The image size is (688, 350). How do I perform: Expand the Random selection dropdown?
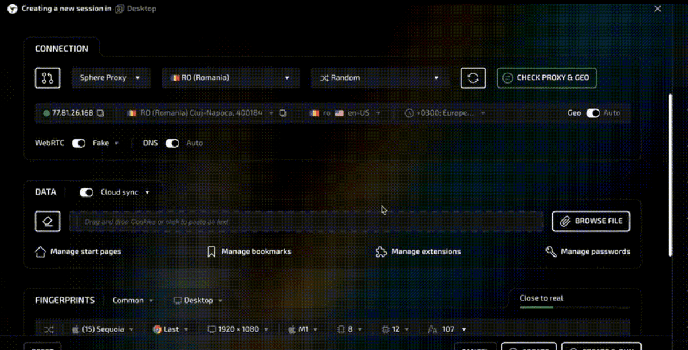coord(379,78)
